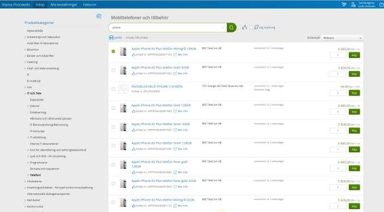Click quantity field for iPhone Guld 128GB

[x=337, y=111]
